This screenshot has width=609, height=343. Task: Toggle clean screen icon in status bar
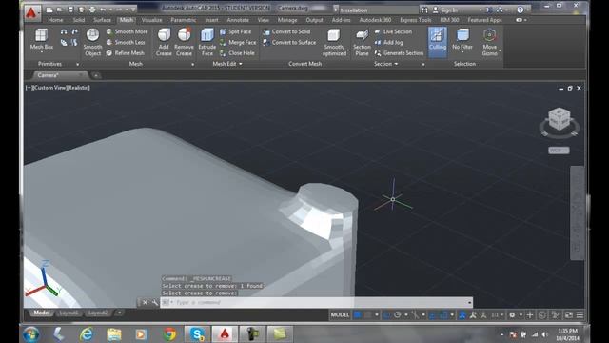tap(569, 314)
